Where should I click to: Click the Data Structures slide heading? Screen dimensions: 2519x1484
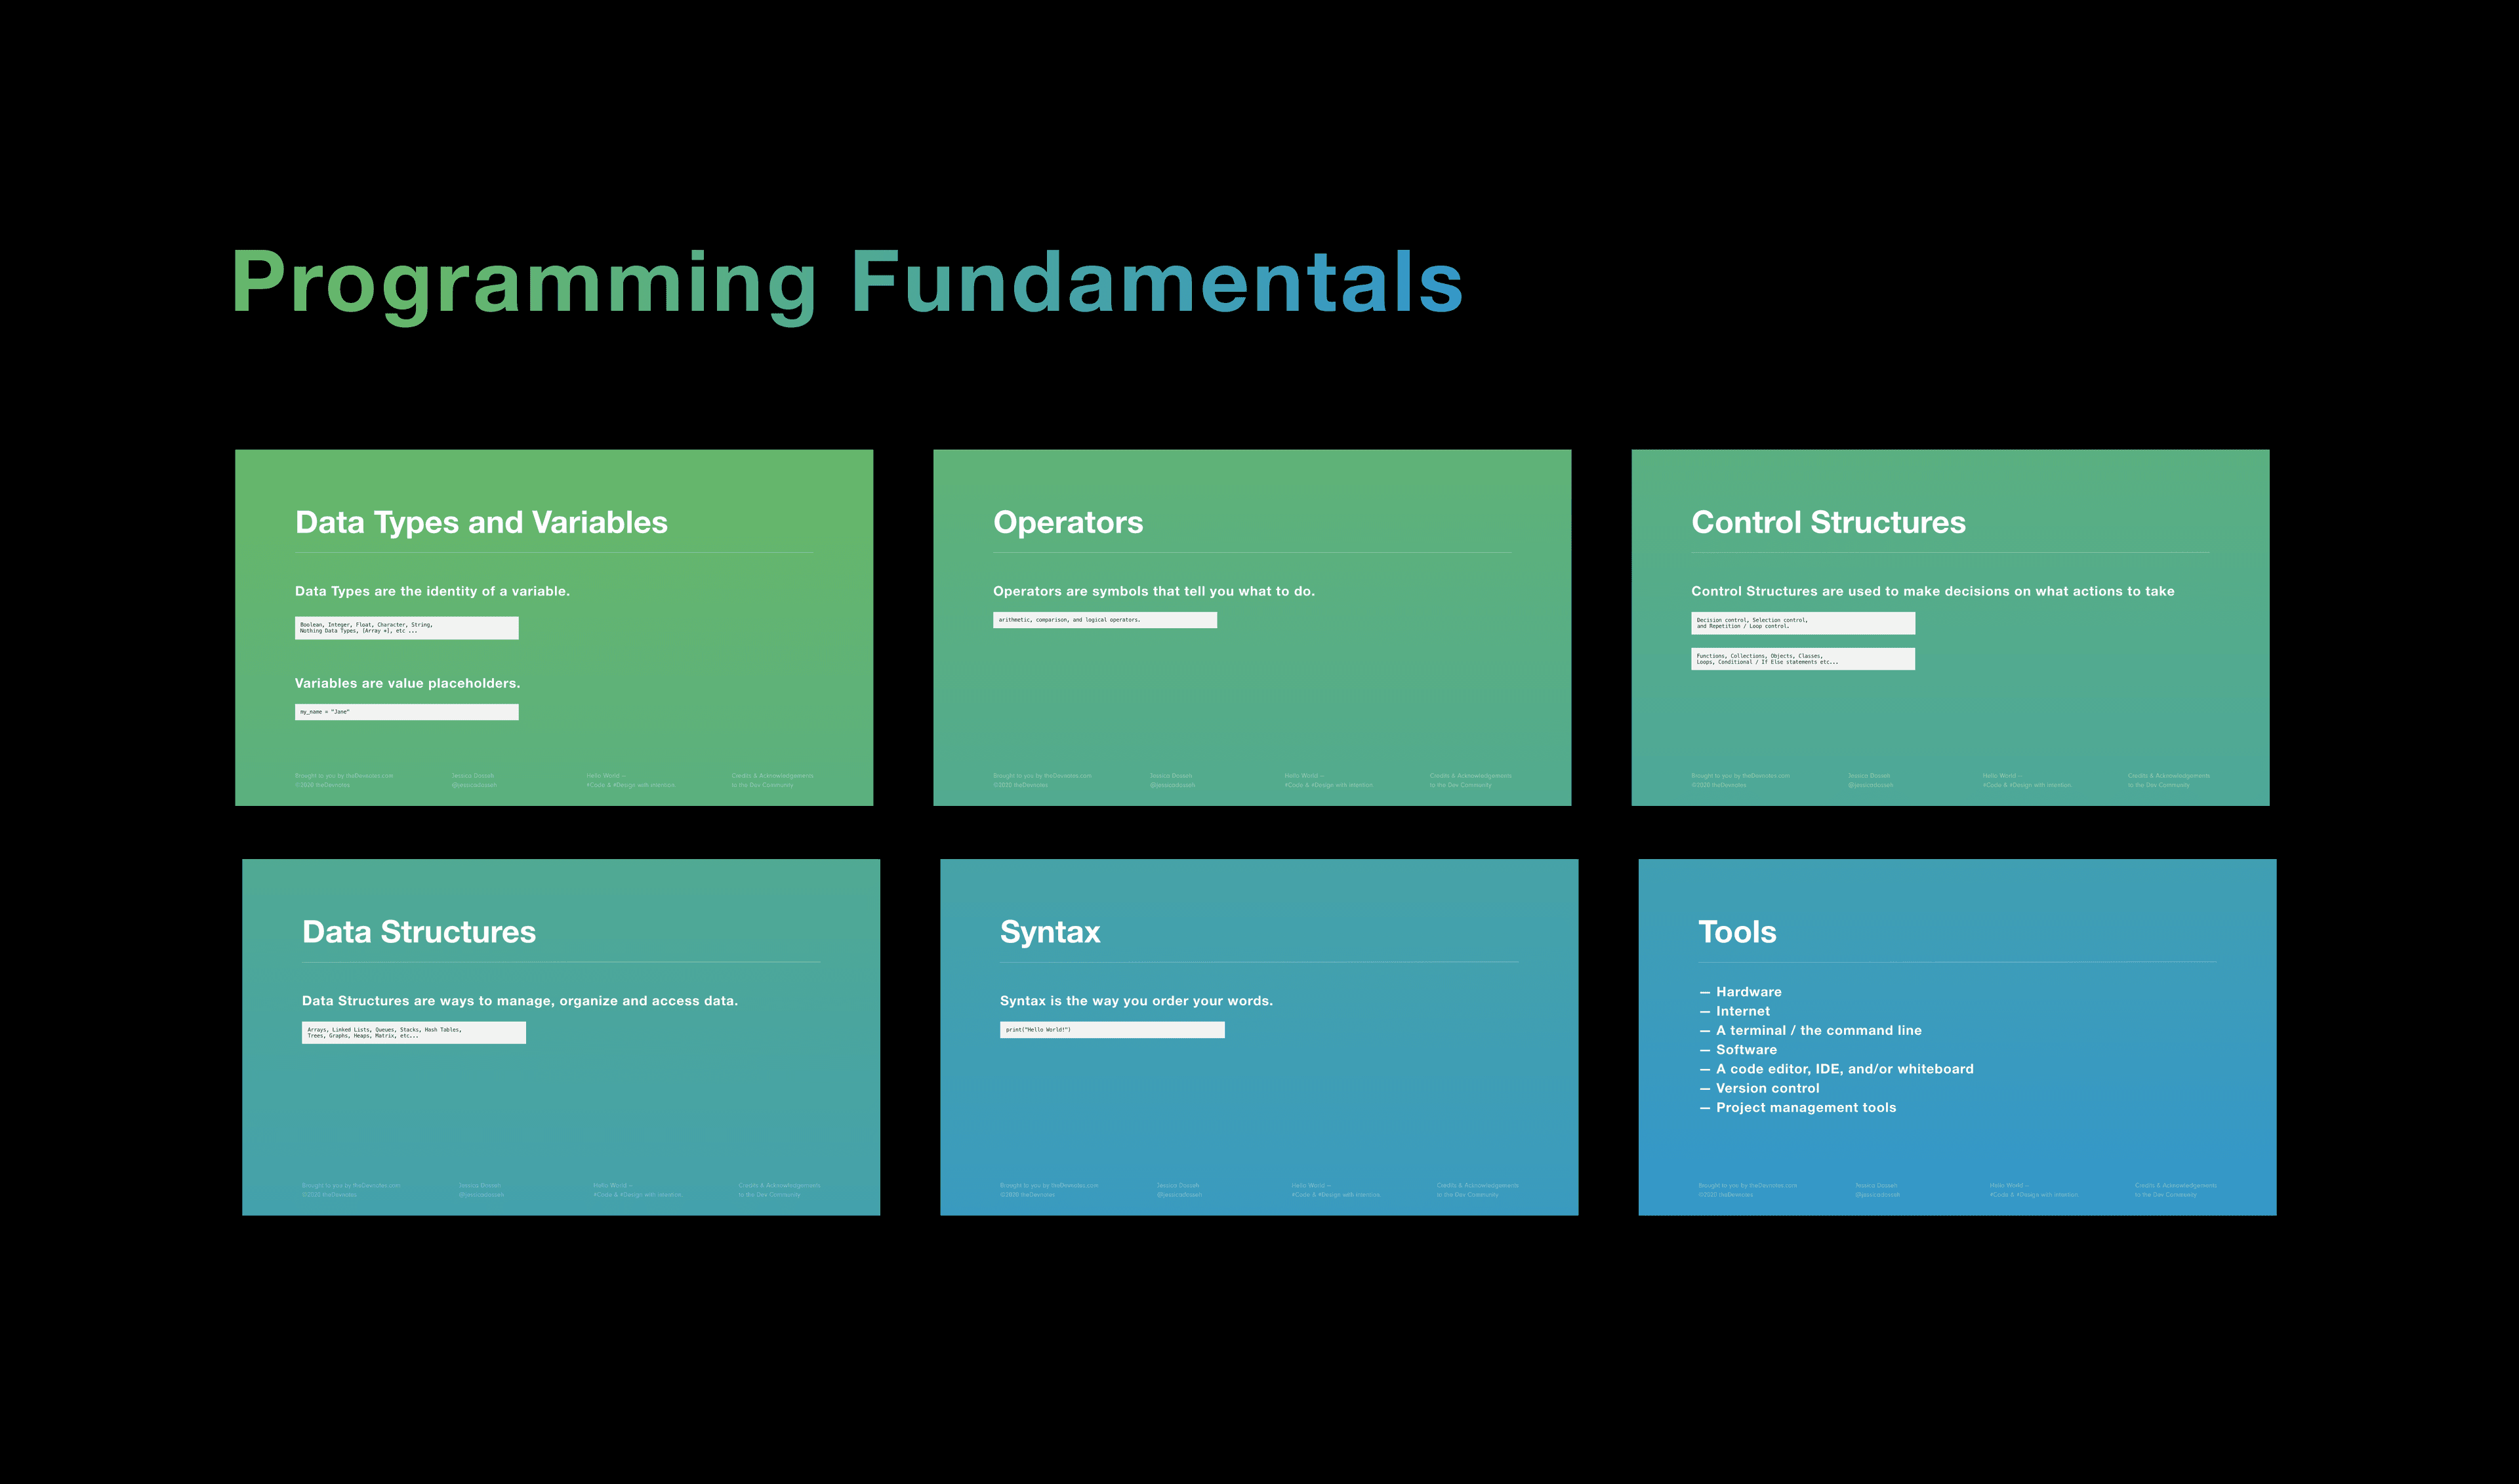coord(418,932)
